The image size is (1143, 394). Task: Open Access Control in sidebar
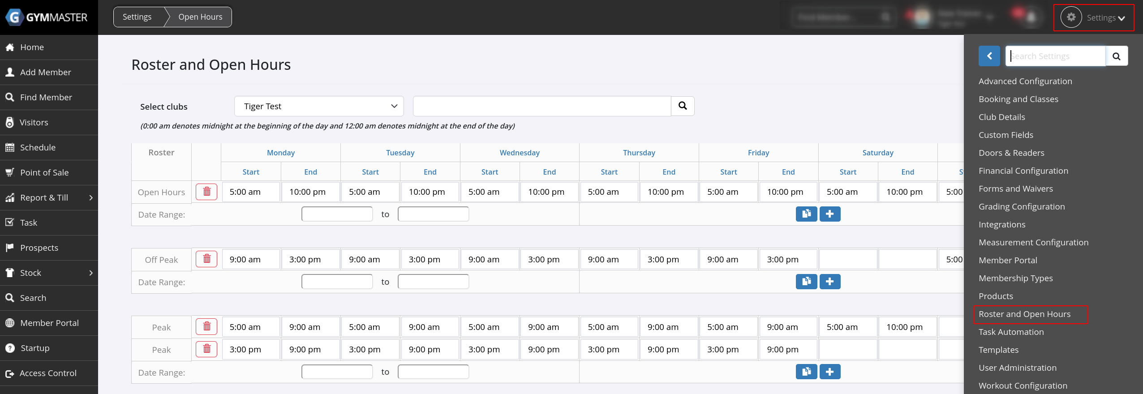pos(49,373)
